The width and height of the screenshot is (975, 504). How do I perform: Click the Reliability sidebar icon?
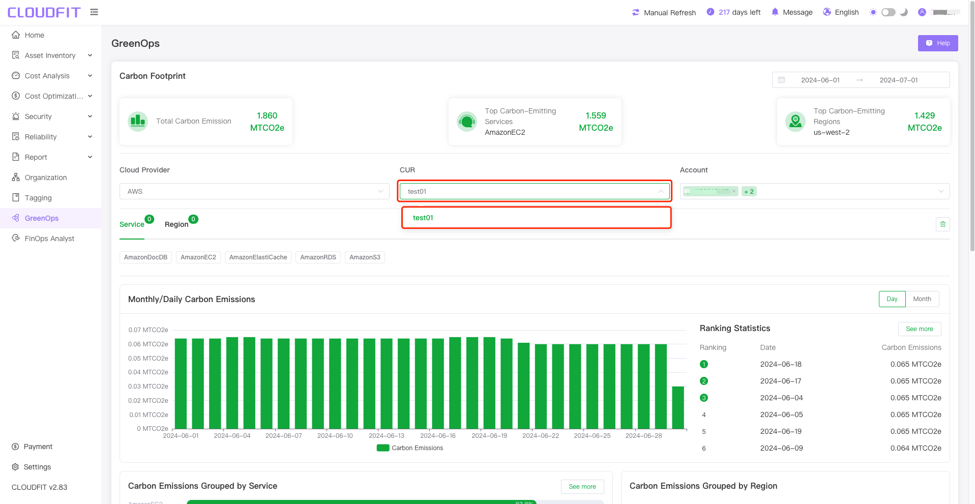[x=16, y=137]
